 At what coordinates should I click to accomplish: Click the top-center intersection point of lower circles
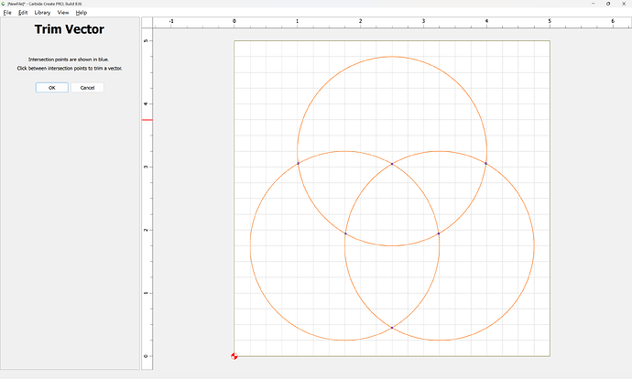pyautogui.click(x=392, y=164)
